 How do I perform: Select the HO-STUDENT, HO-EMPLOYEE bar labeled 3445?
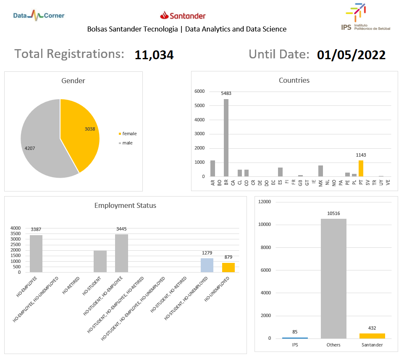coord(121,253)
